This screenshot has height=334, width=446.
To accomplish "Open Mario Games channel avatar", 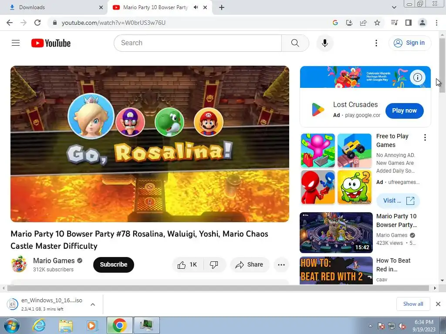I will (x=19, y=264).
